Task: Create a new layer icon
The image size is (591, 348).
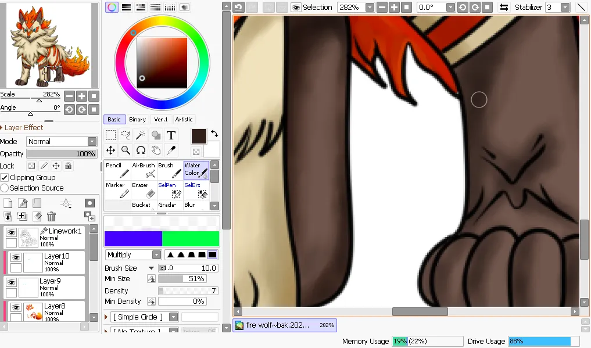Action: click(x=8, y=203)
